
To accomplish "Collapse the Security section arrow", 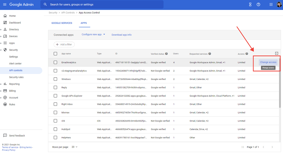I will 1,50.
